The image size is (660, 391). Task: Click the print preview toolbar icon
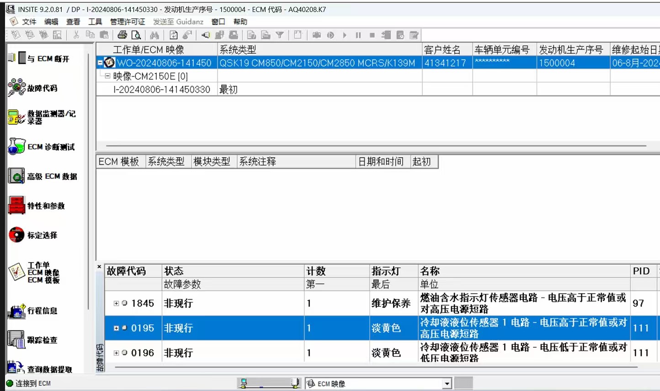[x=136, y=35]
